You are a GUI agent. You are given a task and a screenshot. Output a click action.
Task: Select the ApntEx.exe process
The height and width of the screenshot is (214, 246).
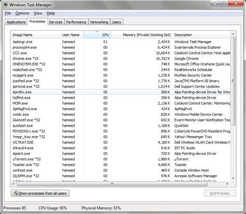point(120,92)
